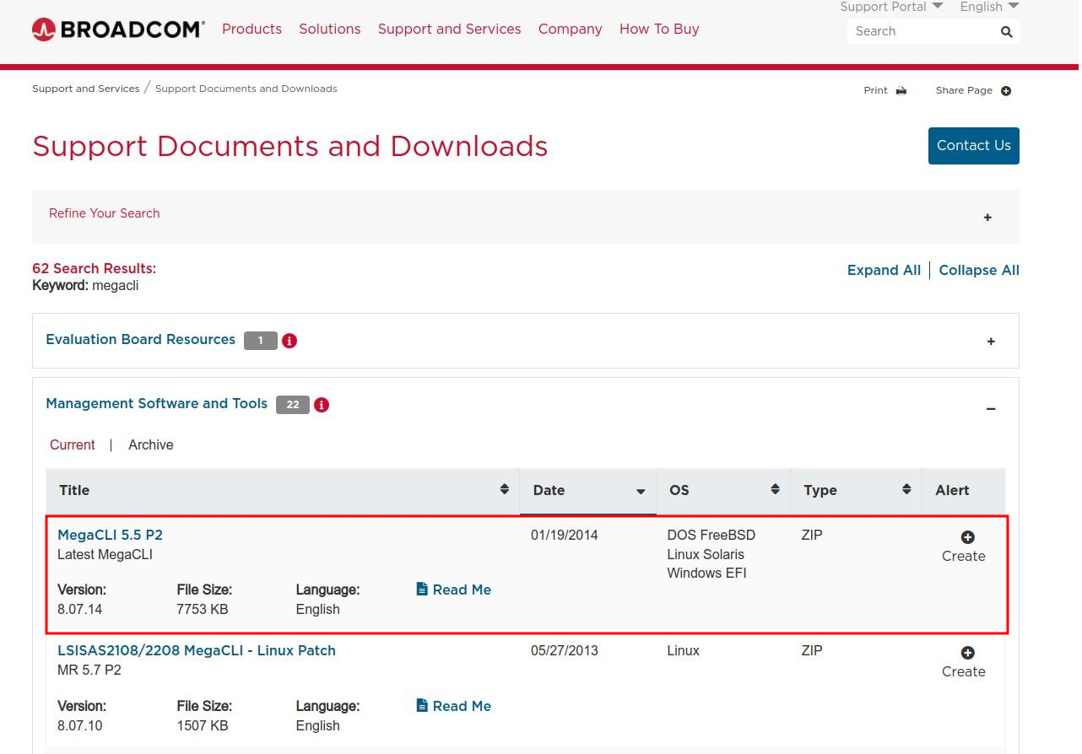This screenshot has height=754, width=1082.
Task: Open the Support Portal dropdown
Action: (x=891, y=7)
